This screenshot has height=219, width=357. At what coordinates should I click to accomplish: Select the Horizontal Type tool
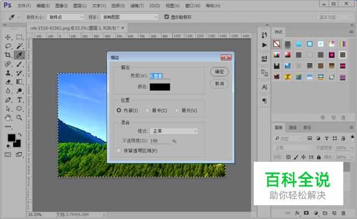pyautogui.click(x=19, y=100)
